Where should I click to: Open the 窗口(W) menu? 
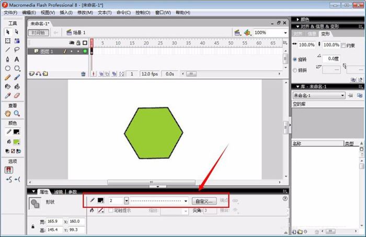163,13
